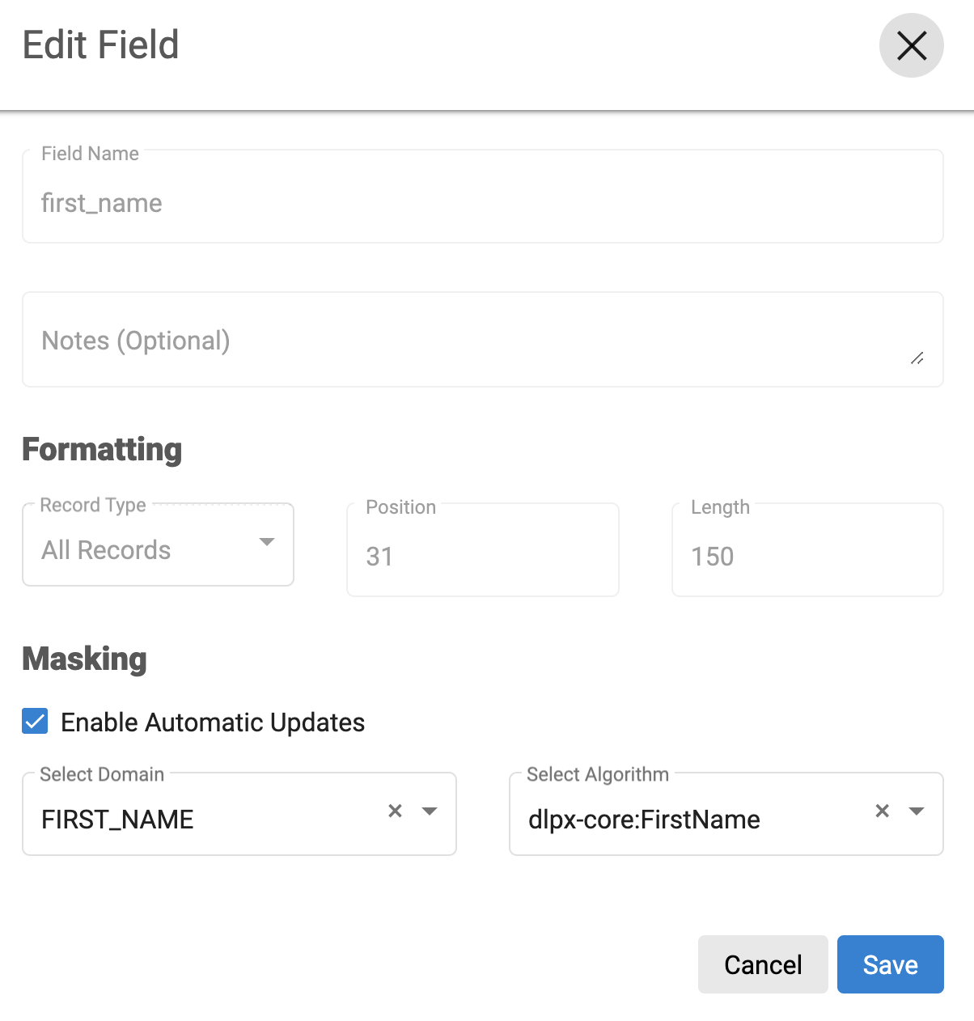Click the Notes resize handle

pos(917,358)
